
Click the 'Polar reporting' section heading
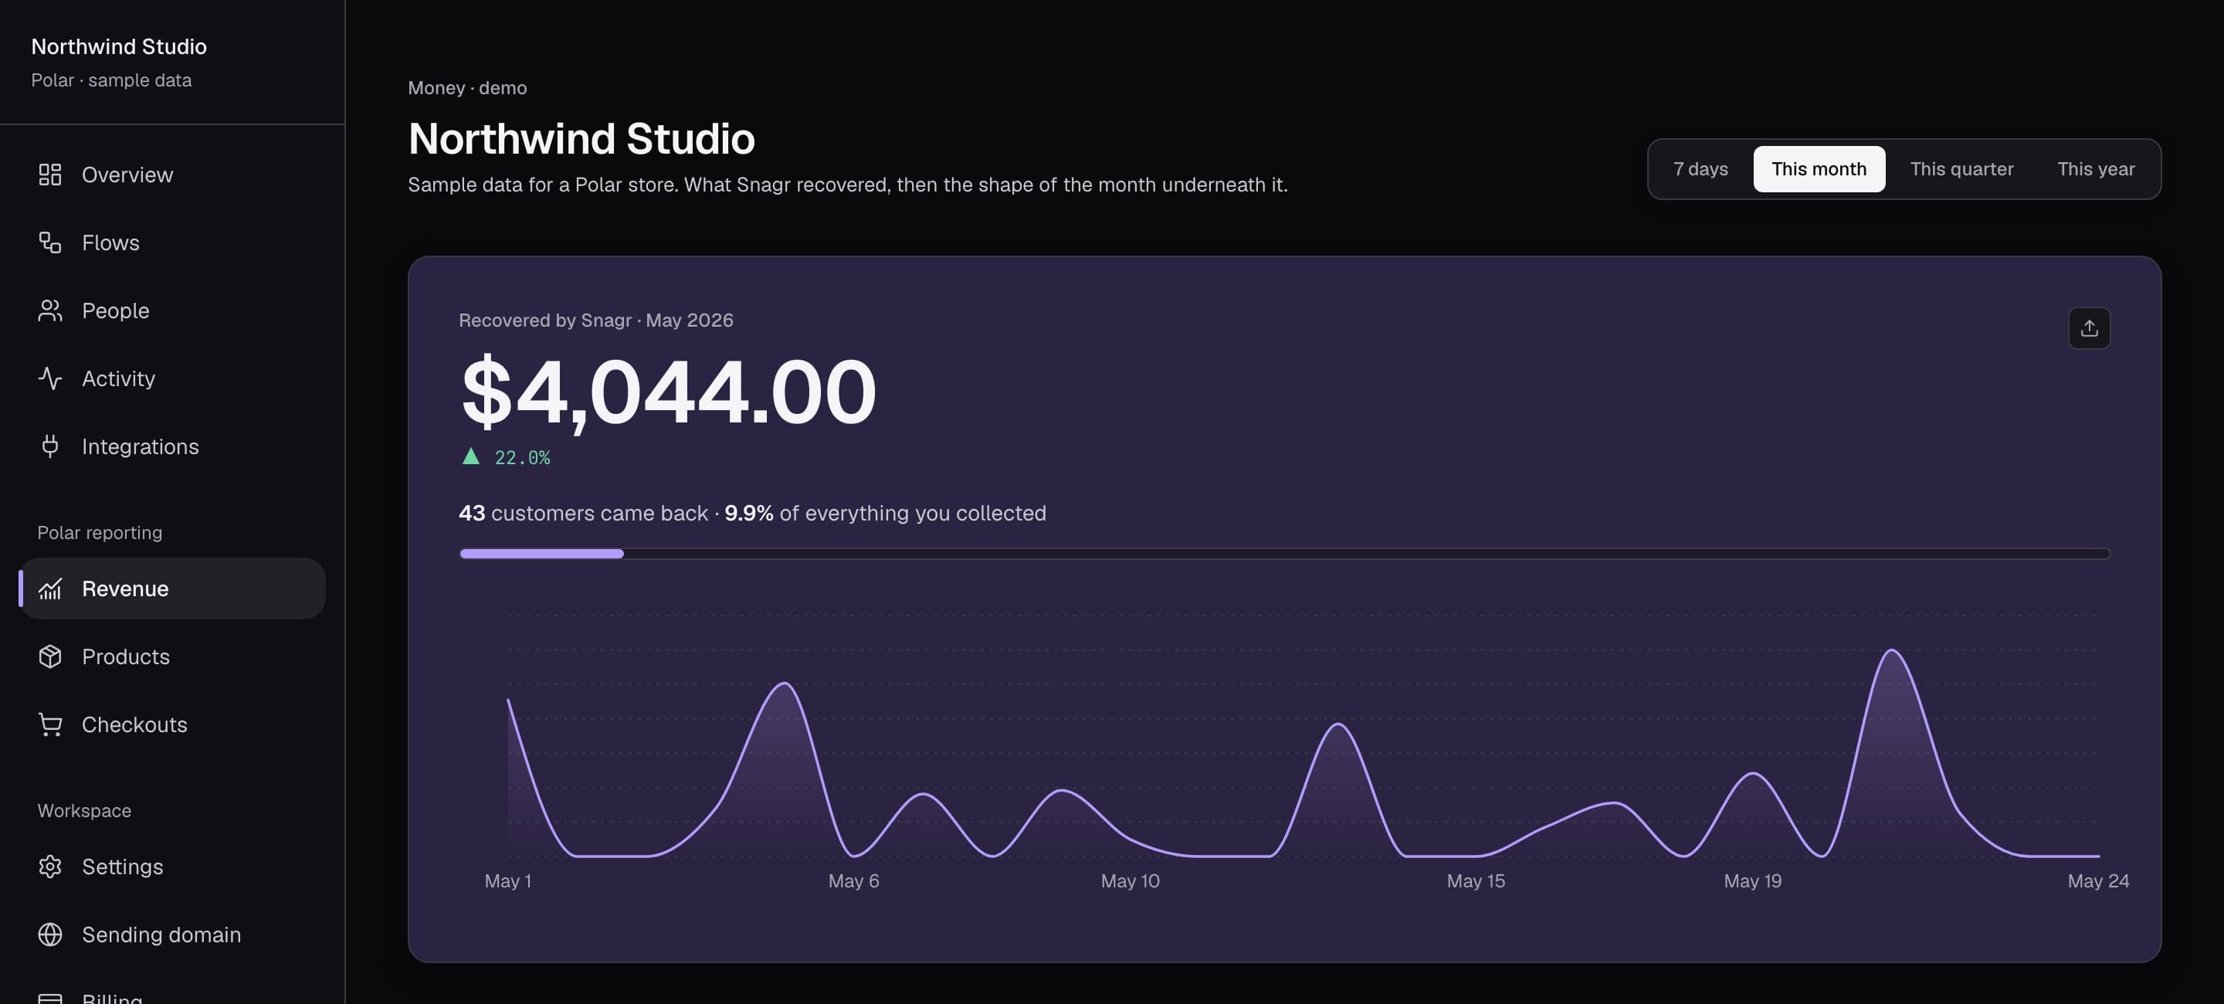pos(100,533)
